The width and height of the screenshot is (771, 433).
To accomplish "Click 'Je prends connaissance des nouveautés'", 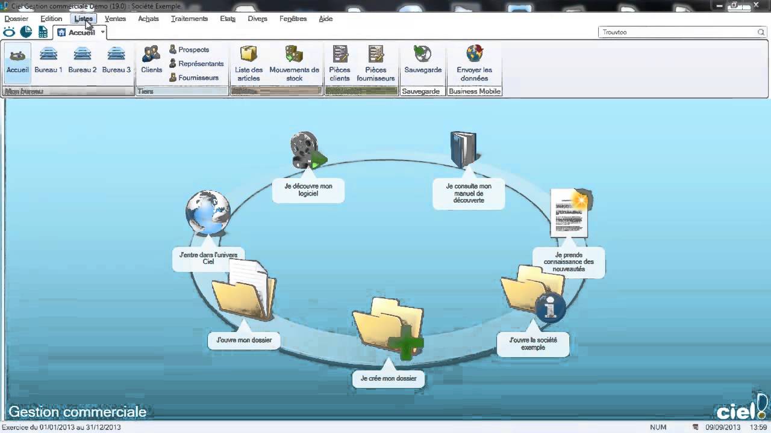I will click(569, 262).
